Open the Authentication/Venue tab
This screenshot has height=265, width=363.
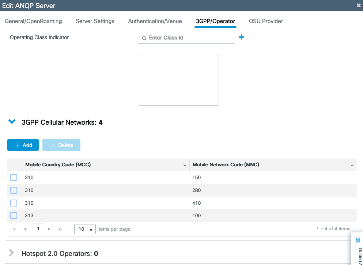(155, 21)
